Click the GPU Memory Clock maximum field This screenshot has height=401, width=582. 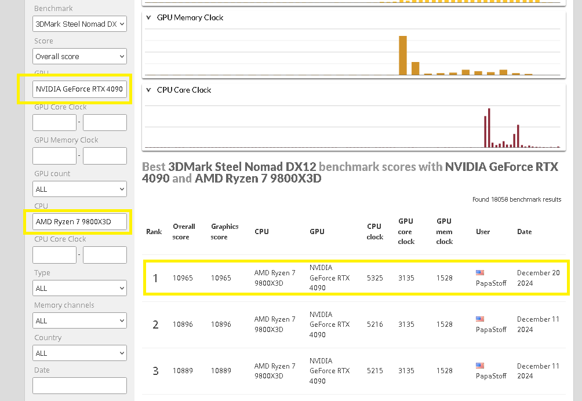pyautogui.click(x=105, y=156)
